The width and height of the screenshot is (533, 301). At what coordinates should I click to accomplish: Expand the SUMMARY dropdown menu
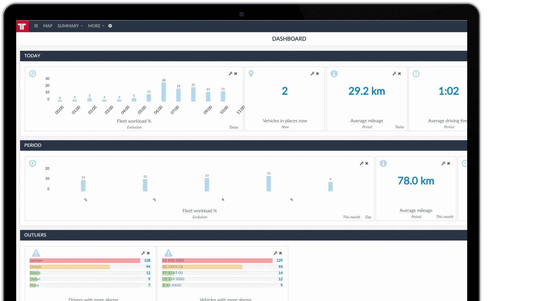pos(70,26)
